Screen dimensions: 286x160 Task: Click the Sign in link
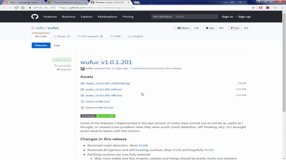227,17
